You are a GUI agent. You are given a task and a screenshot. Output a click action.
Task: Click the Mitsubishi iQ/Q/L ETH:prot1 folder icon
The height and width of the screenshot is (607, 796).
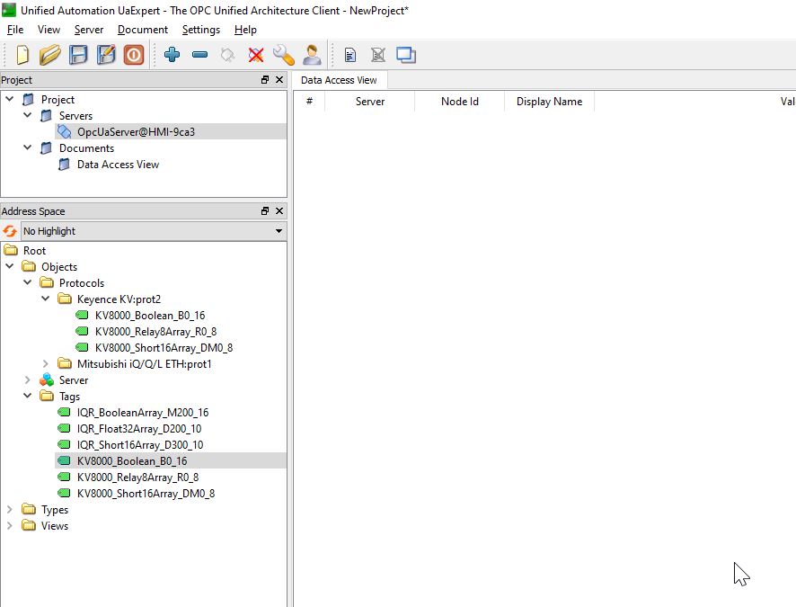[65, 363]
